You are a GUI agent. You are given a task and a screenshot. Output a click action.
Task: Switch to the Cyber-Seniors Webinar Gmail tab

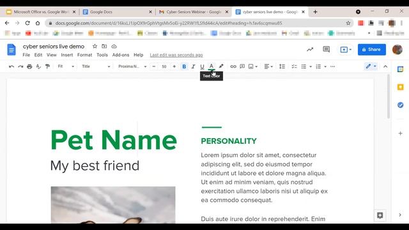[x=194, y=12]
